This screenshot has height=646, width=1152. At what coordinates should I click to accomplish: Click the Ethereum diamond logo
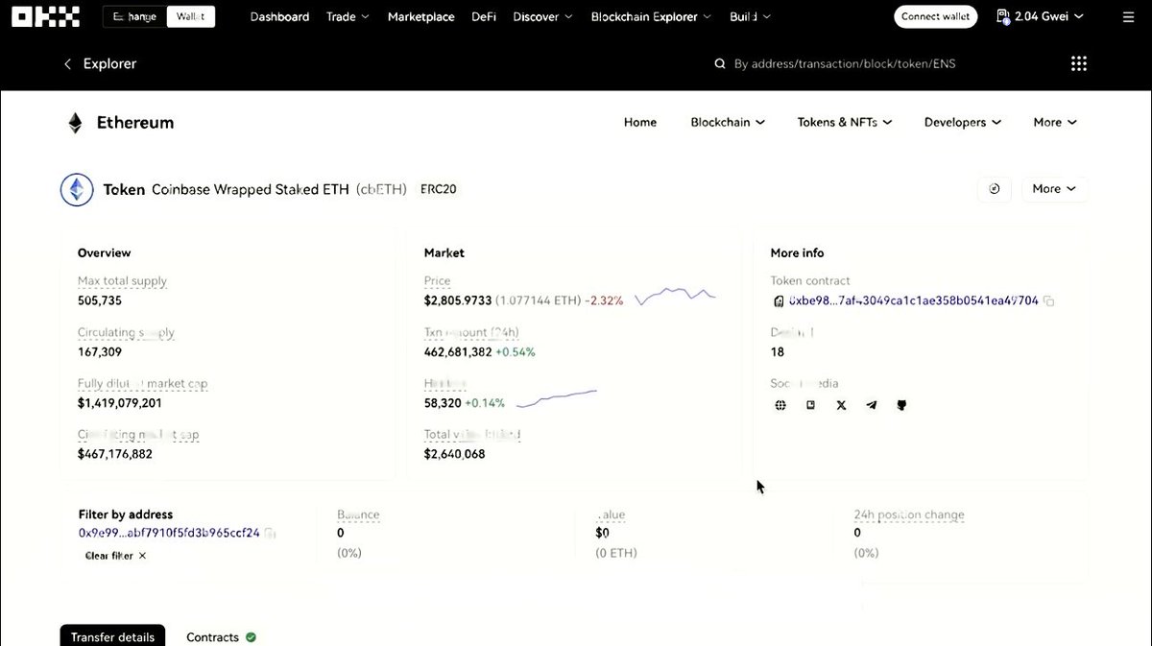75,123
